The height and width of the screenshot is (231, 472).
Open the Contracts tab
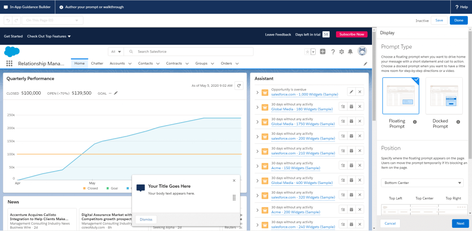click(174, 64)
